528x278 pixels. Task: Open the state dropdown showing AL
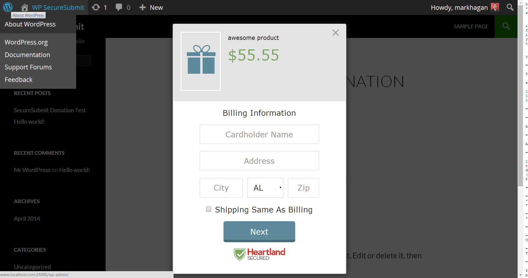[265, 188]
